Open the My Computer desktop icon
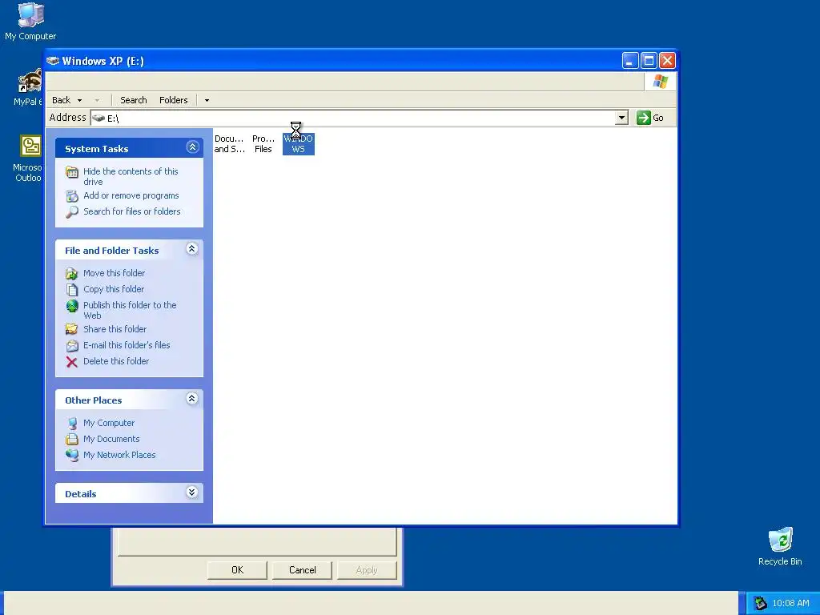Viewport: 820px width, 615px height. 30,22
